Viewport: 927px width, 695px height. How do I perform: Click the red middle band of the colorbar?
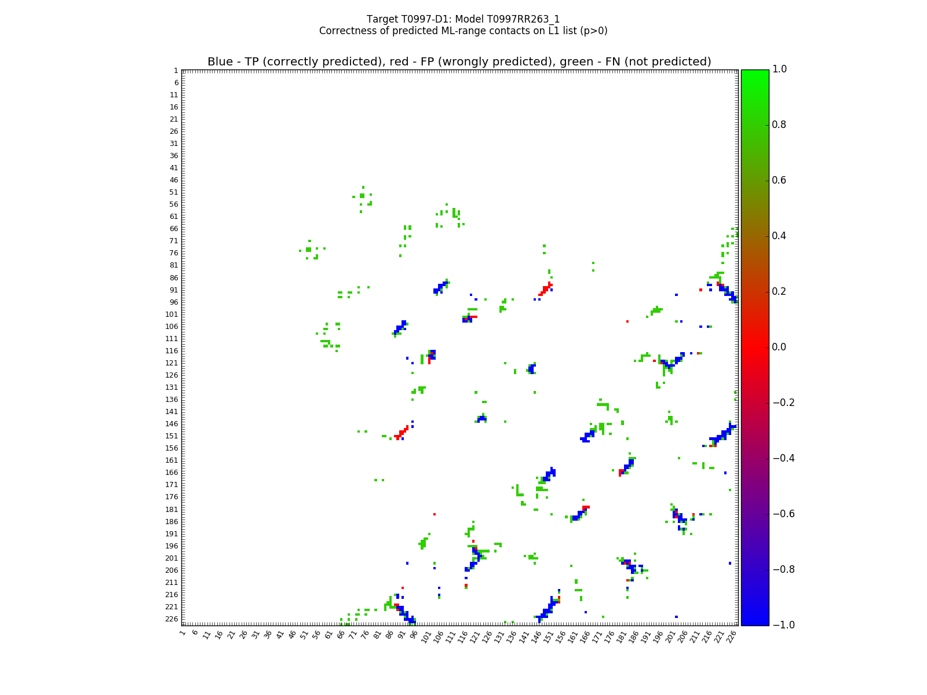(754, 347)
